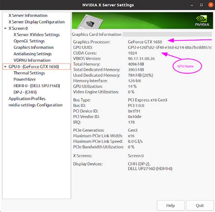Click GPU Utilization value 14 %
Viewport: 215px width, 212px height.
click(132, 86)
